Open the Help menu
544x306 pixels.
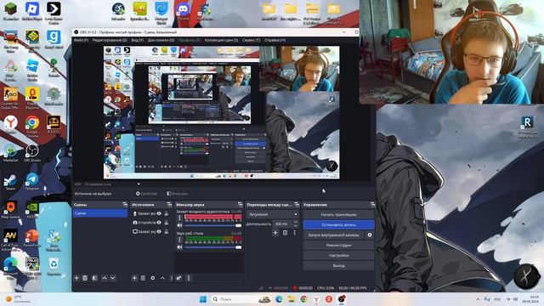coord(275,40)
